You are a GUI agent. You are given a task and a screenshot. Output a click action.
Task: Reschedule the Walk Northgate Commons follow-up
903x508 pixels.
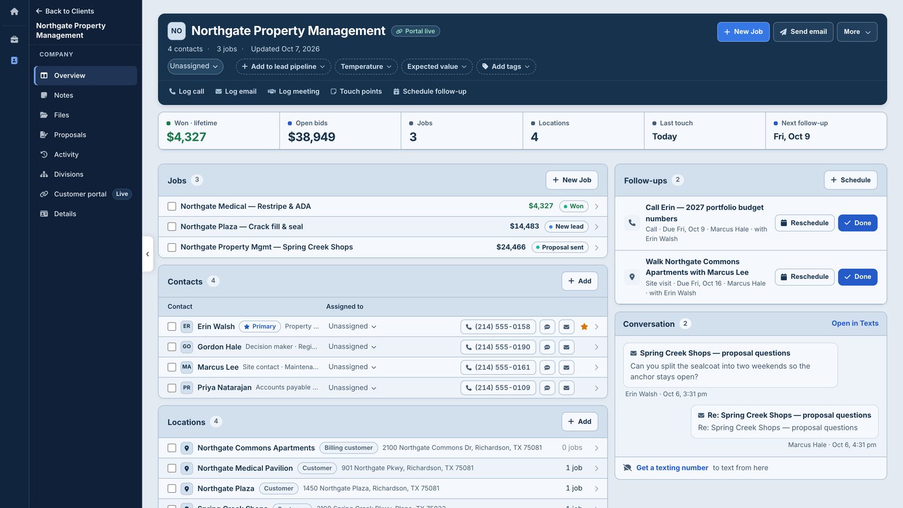(x=804, y=277)
